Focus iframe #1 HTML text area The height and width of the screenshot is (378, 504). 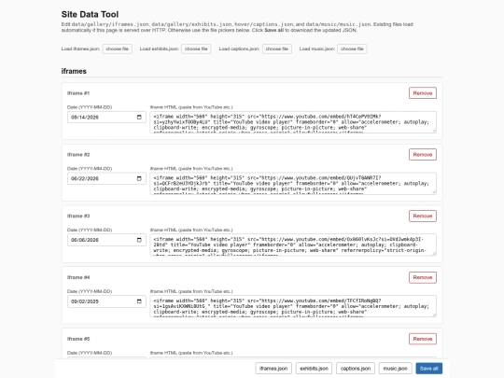pyautogui.click(x=293, y=122)
